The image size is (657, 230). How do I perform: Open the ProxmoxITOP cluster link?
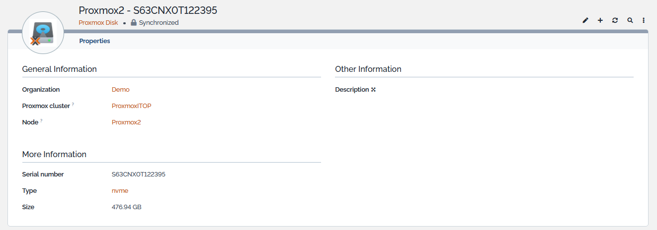point(131,106)
